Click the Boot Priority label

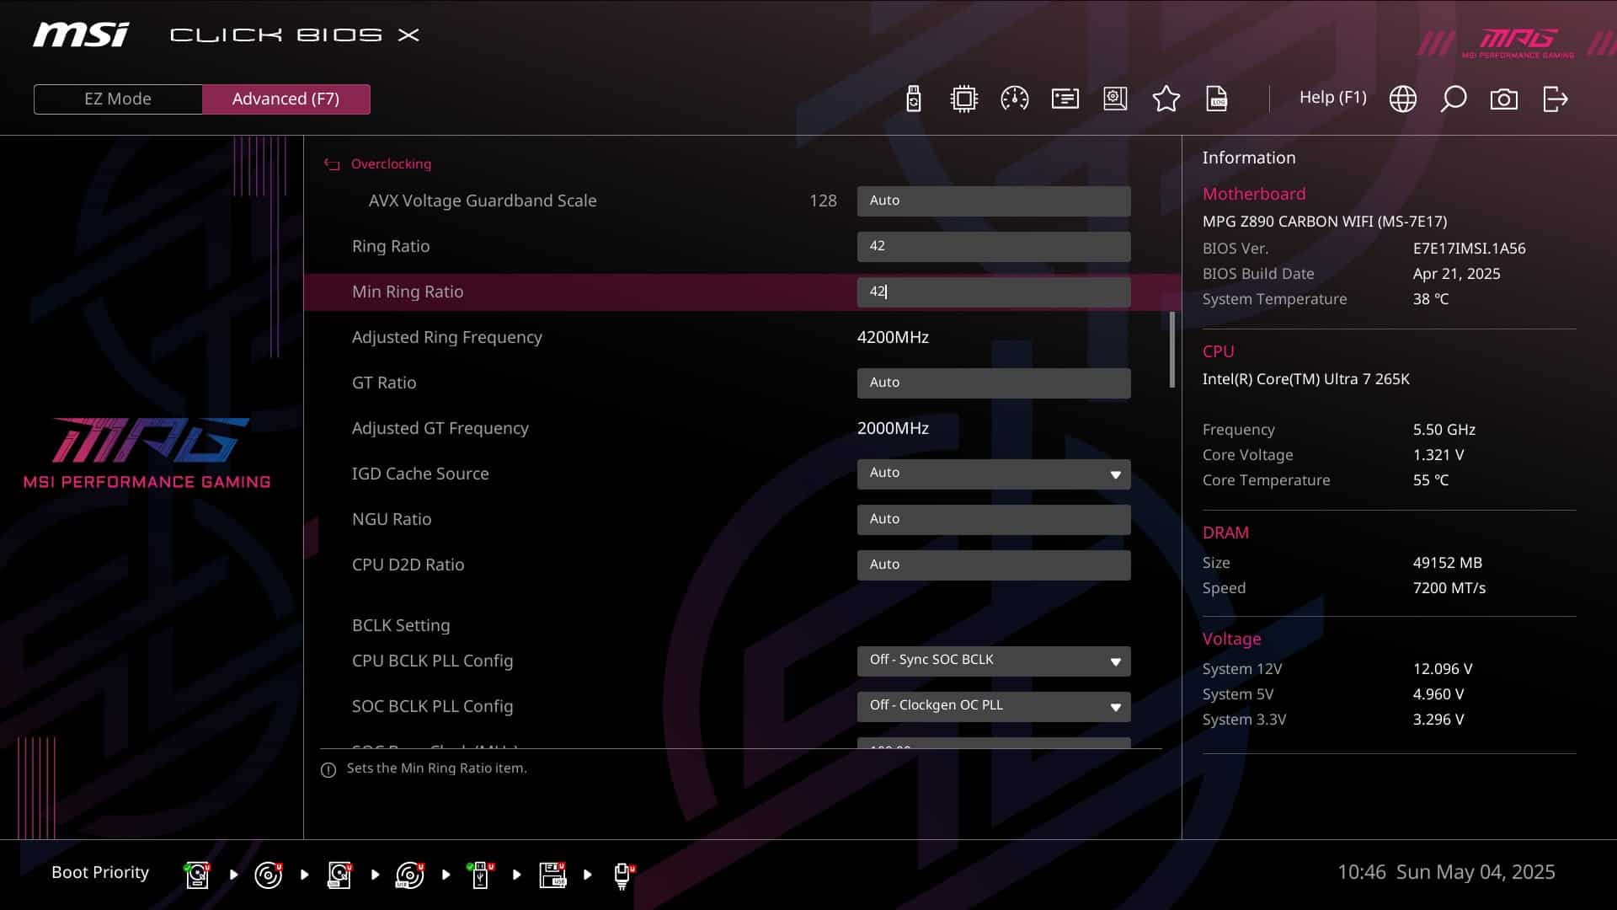click(x=100, y=872)
